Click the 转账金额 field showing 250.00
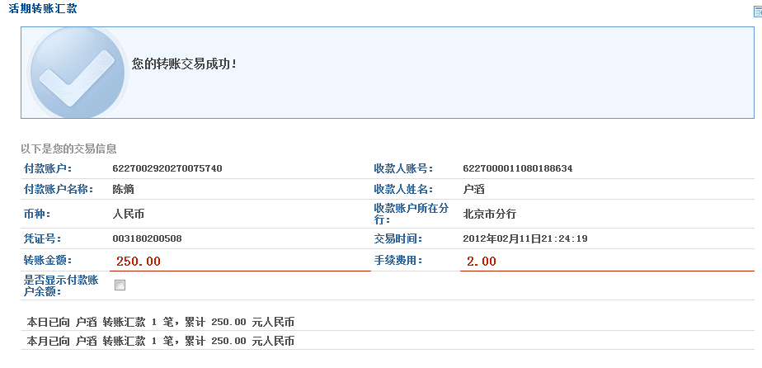762x368 pixels. 239,261
